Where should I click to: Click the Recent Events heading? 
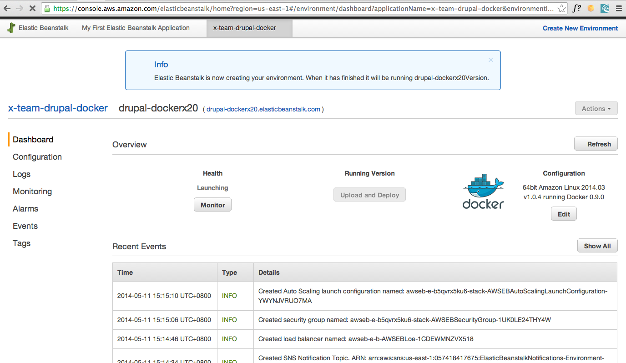(139, 247)
